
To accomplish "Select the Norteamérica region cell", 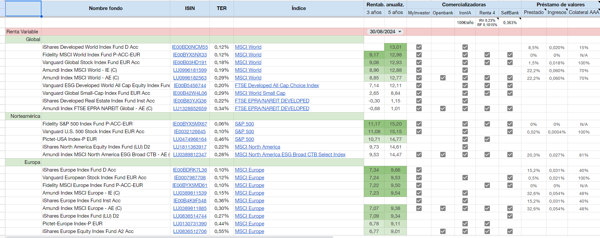I will [23, 116].
